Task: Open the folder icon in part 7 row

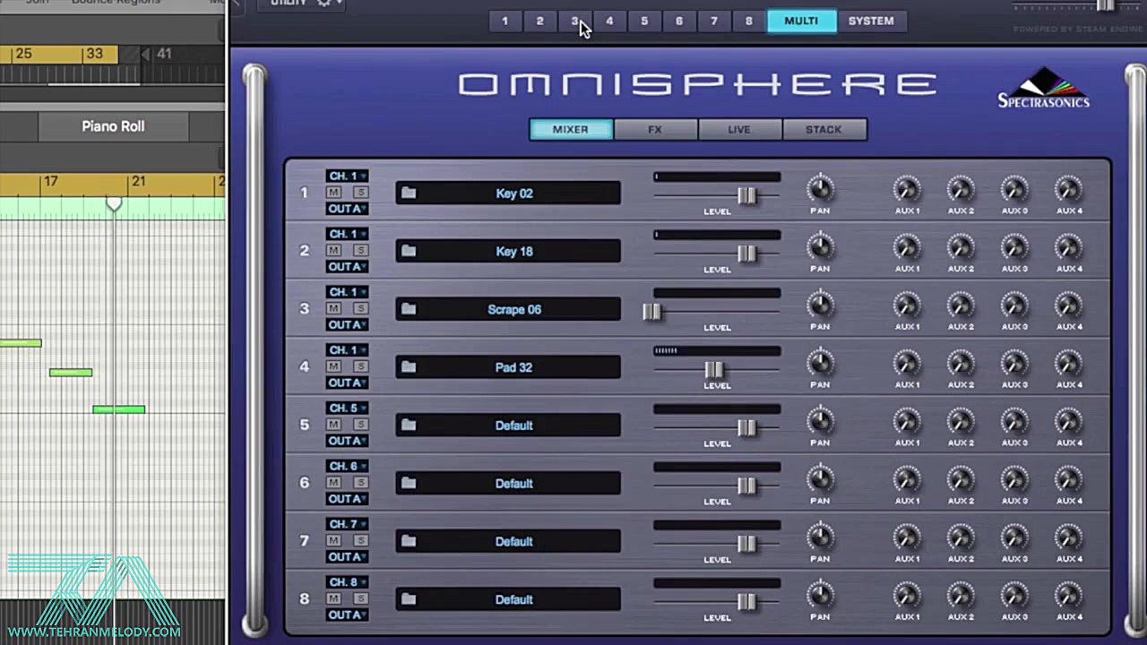Action: pyautogui.click(x=409, y=541)
